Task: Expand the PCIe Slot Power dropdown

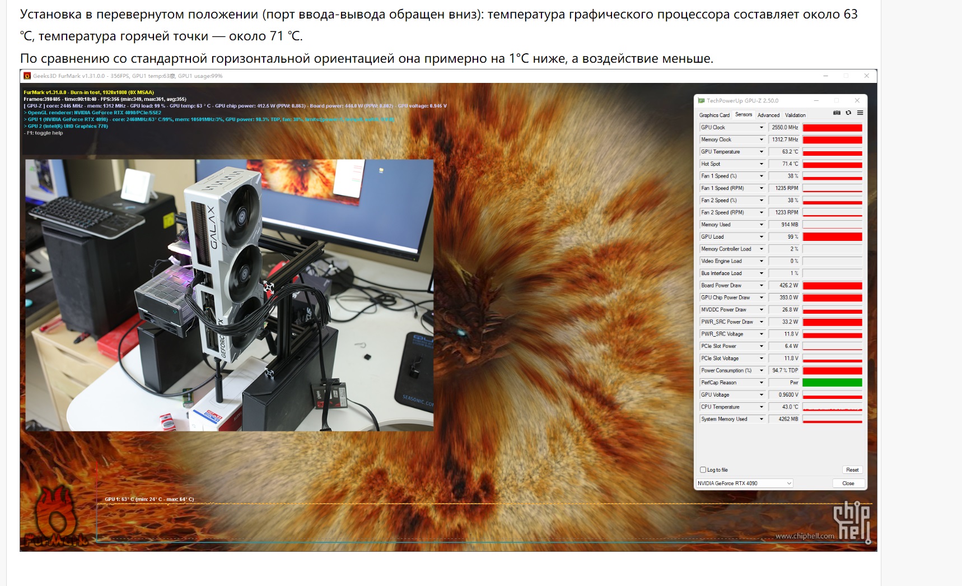Action: point(762,346)
